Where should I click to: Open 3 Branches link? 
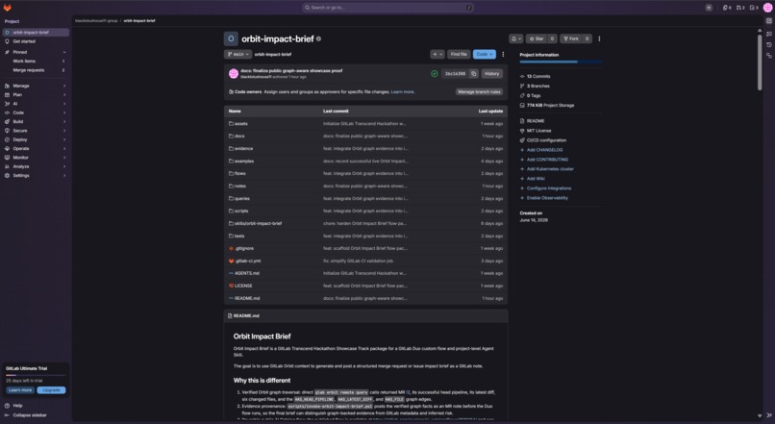coord(537,86)
